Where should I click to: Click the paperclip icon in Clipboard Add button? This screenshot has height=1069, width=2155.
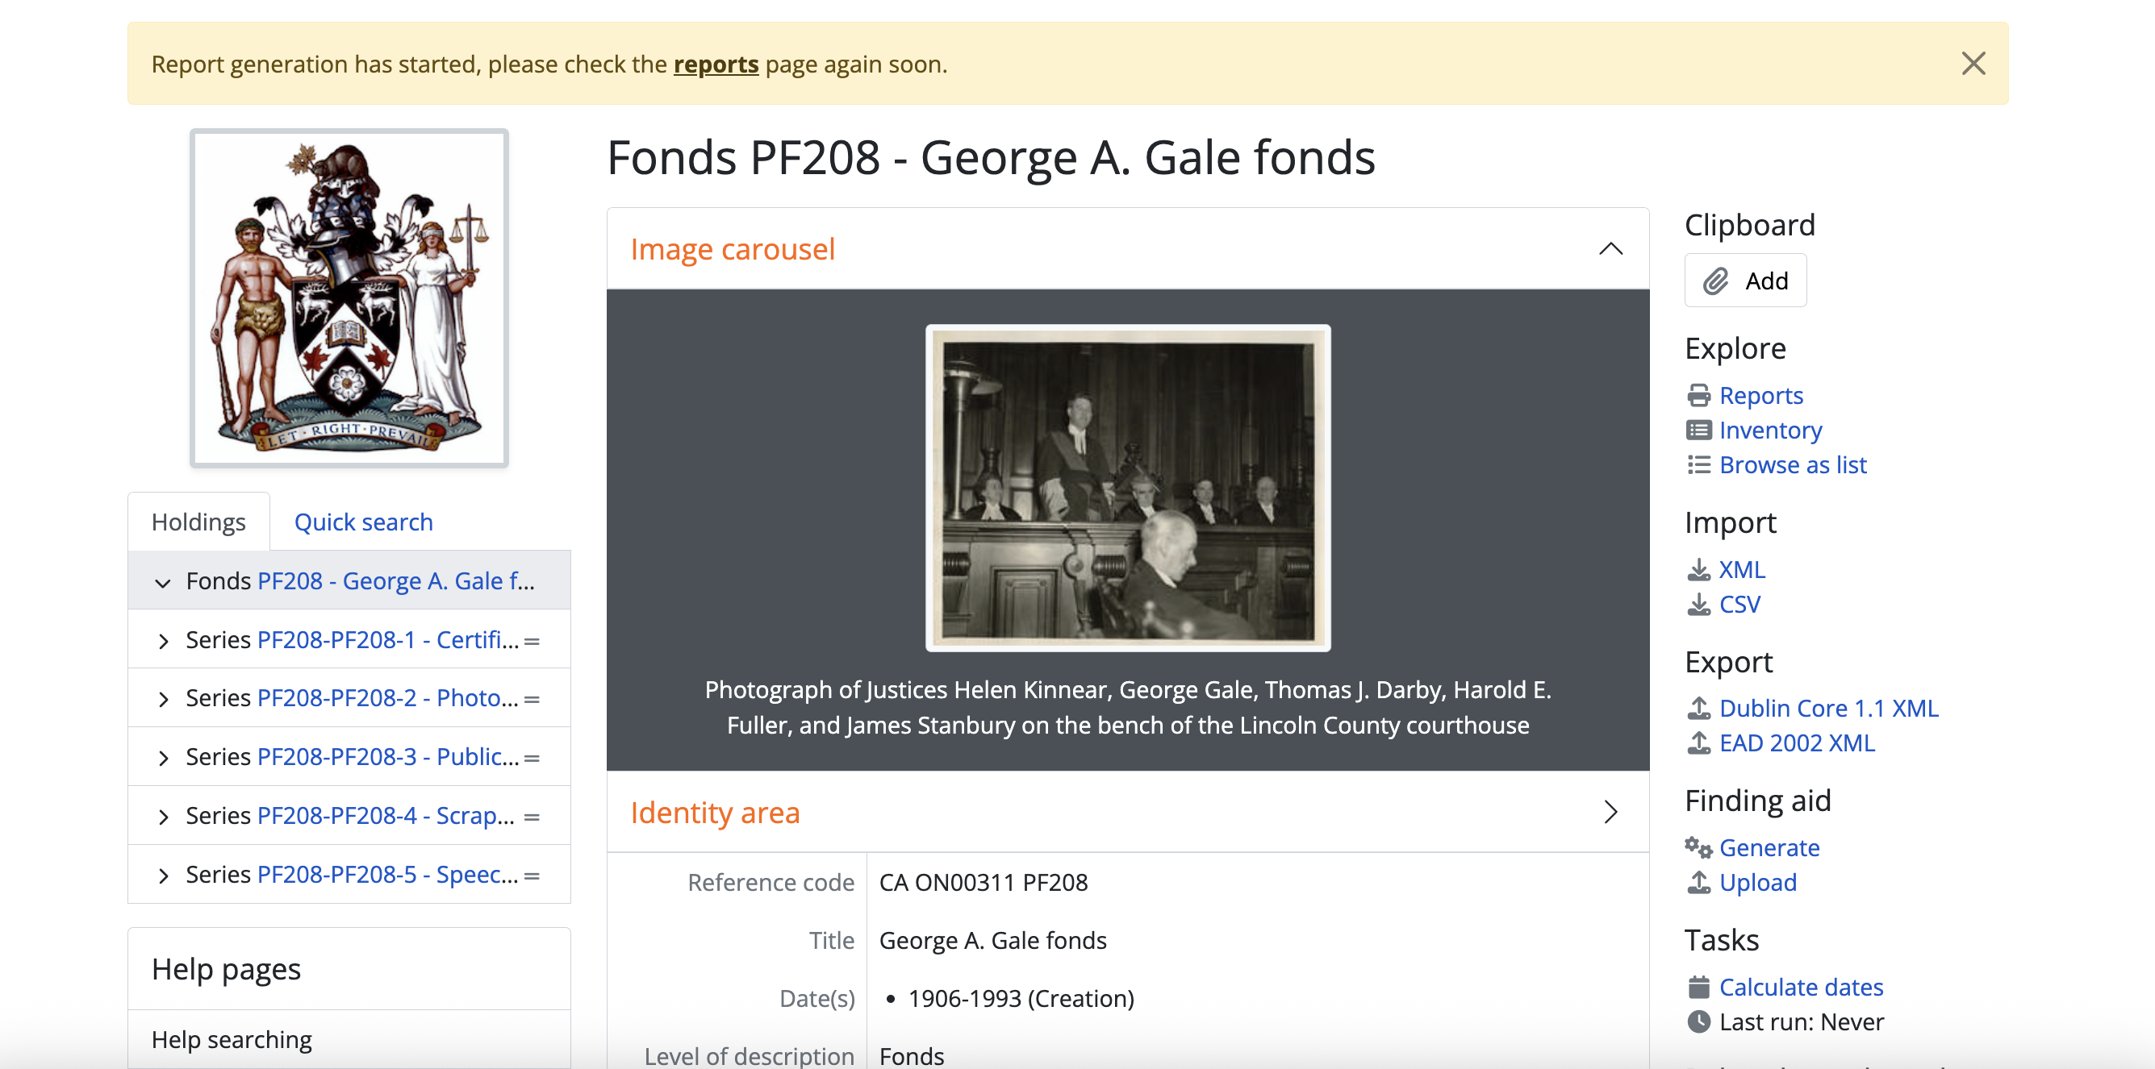tap(1715, 281)
